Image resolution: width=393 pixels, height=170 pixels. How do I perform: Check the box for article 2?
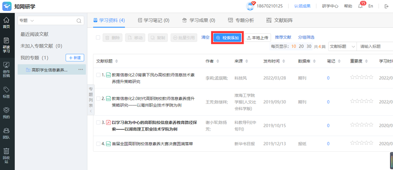coord(99,99)
